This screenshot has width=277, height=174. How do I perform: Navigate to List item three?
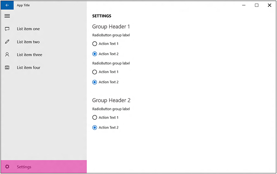[x=29, y=55]
